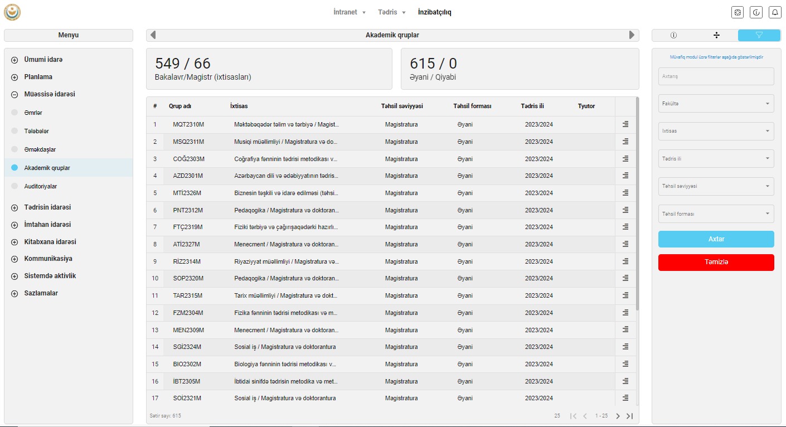Collapse the Müəssisə idarəsi section
This screenshot has height=427, width=786.
pos(14,94)
